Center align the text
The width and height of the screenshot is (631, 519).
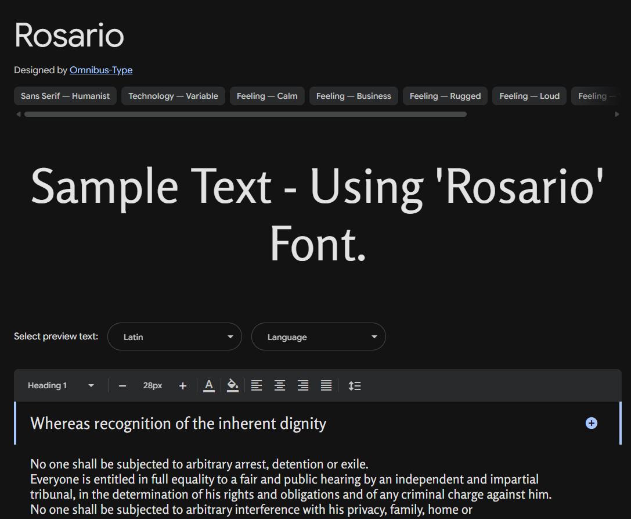280,386
